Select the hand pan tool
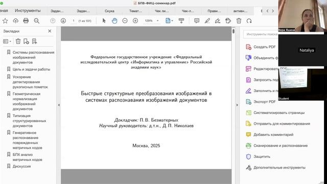The width and height of the screenshot is (327, 184). [x=114, y=20]
